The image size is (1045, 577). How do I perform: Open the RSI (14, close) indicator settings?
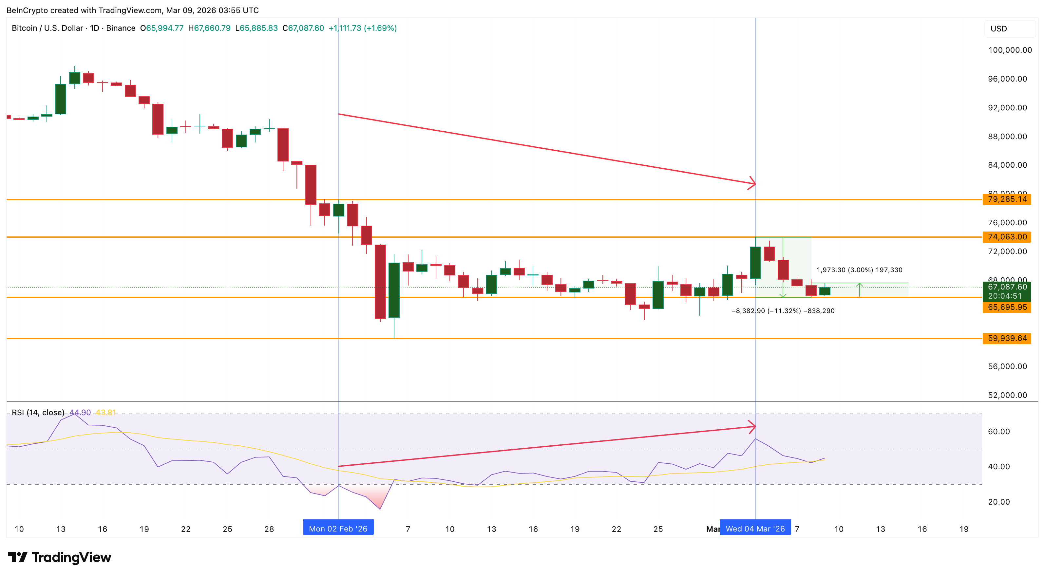38,412
